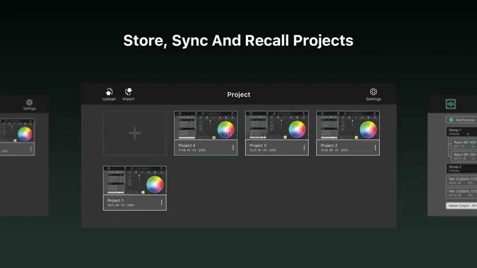Click the Settings gear on left panel
This screenshot has height=268, width=477.
pos(29,103)
